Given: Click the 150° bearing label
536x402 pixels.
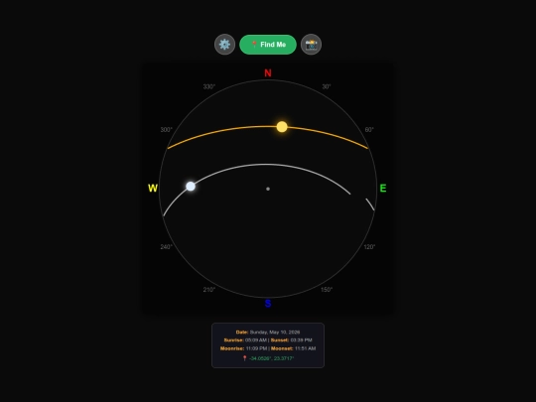Looking at the screenshot, I should 327,290.
